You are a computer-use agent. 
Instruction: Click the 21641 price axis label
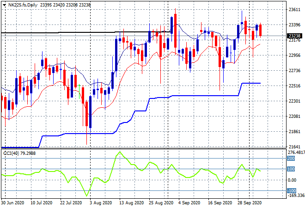(x=294, y=147)
